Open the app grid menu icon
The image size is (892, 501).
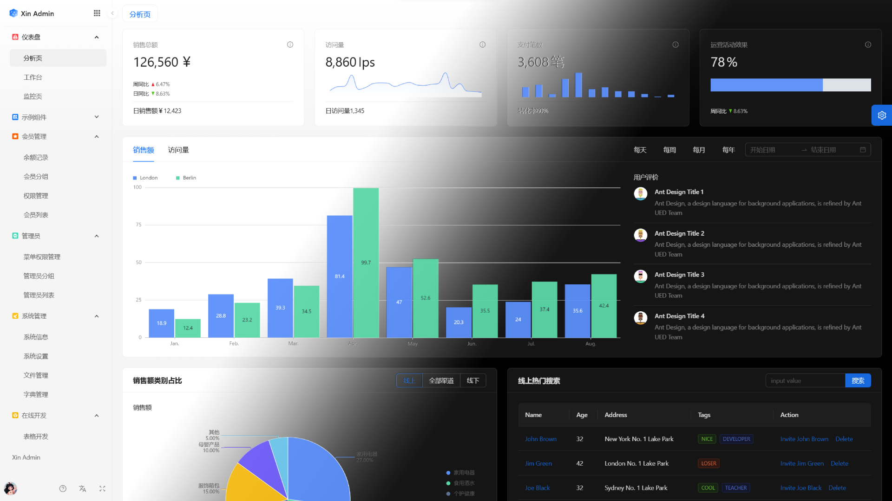pyautogui.click(x=97, y=13)
